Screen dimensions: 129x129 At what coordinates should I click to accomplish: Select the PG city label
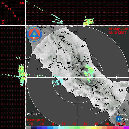click(64, 50)
